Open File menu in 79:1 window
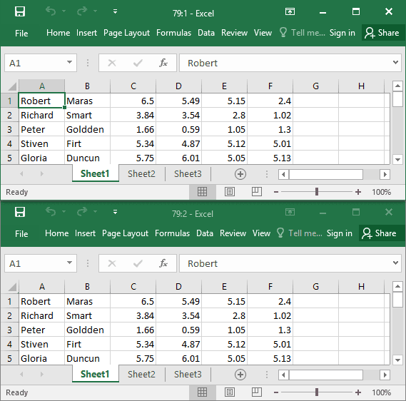Screen dimensions: 406x401 (21, 33)
